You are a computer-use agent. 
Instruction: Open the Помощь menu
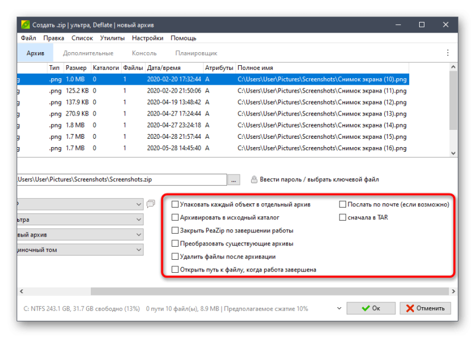point(183,38)
